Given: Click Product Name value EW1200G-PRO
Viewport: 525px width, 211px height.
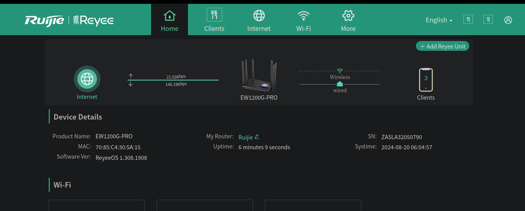Looking at the screenshot, I should click(114, 136).
